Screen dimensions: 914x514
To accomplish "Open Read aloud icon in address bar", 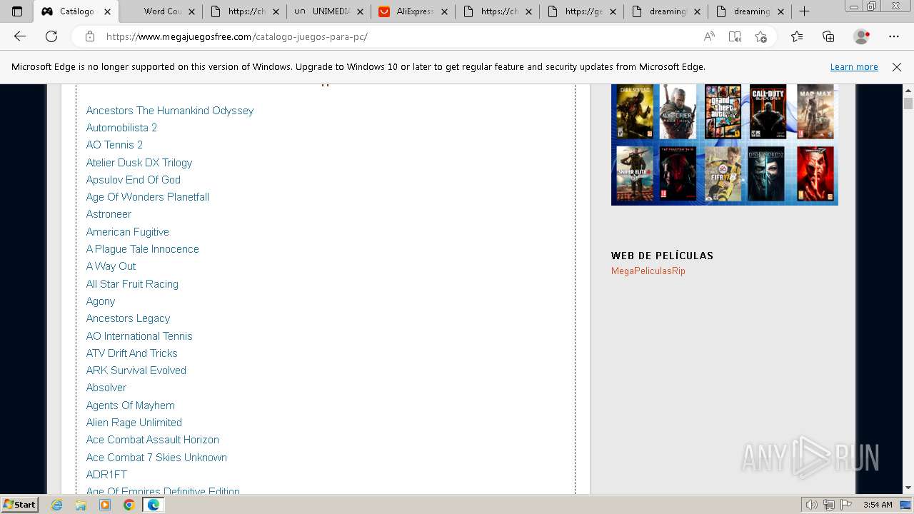I will [x=709, y=36].
